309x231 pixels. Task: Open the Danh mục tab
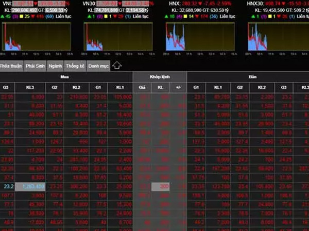98,66
